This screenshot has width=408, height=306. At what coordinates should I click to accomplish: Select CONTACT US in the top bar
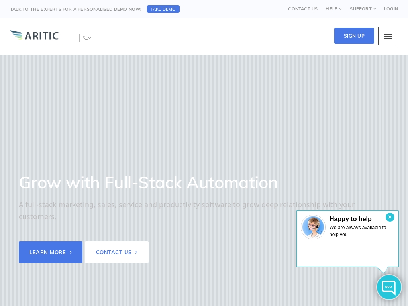tap(303, 9)
